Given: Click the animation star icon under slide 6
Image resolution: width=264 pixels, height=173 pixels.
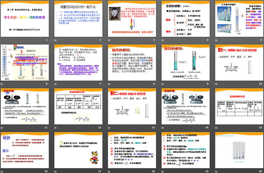Looking at the screenshot, I should (x=2, y=84).
